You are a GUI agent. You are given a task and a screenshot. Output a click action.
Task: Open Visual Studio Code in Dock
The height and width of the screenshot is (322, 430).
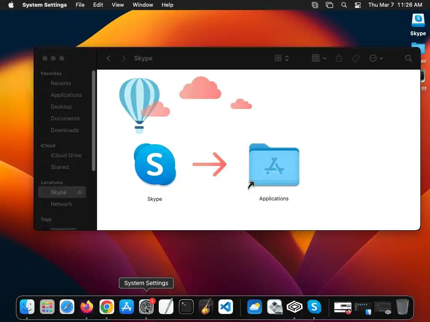tap(225, 306)
